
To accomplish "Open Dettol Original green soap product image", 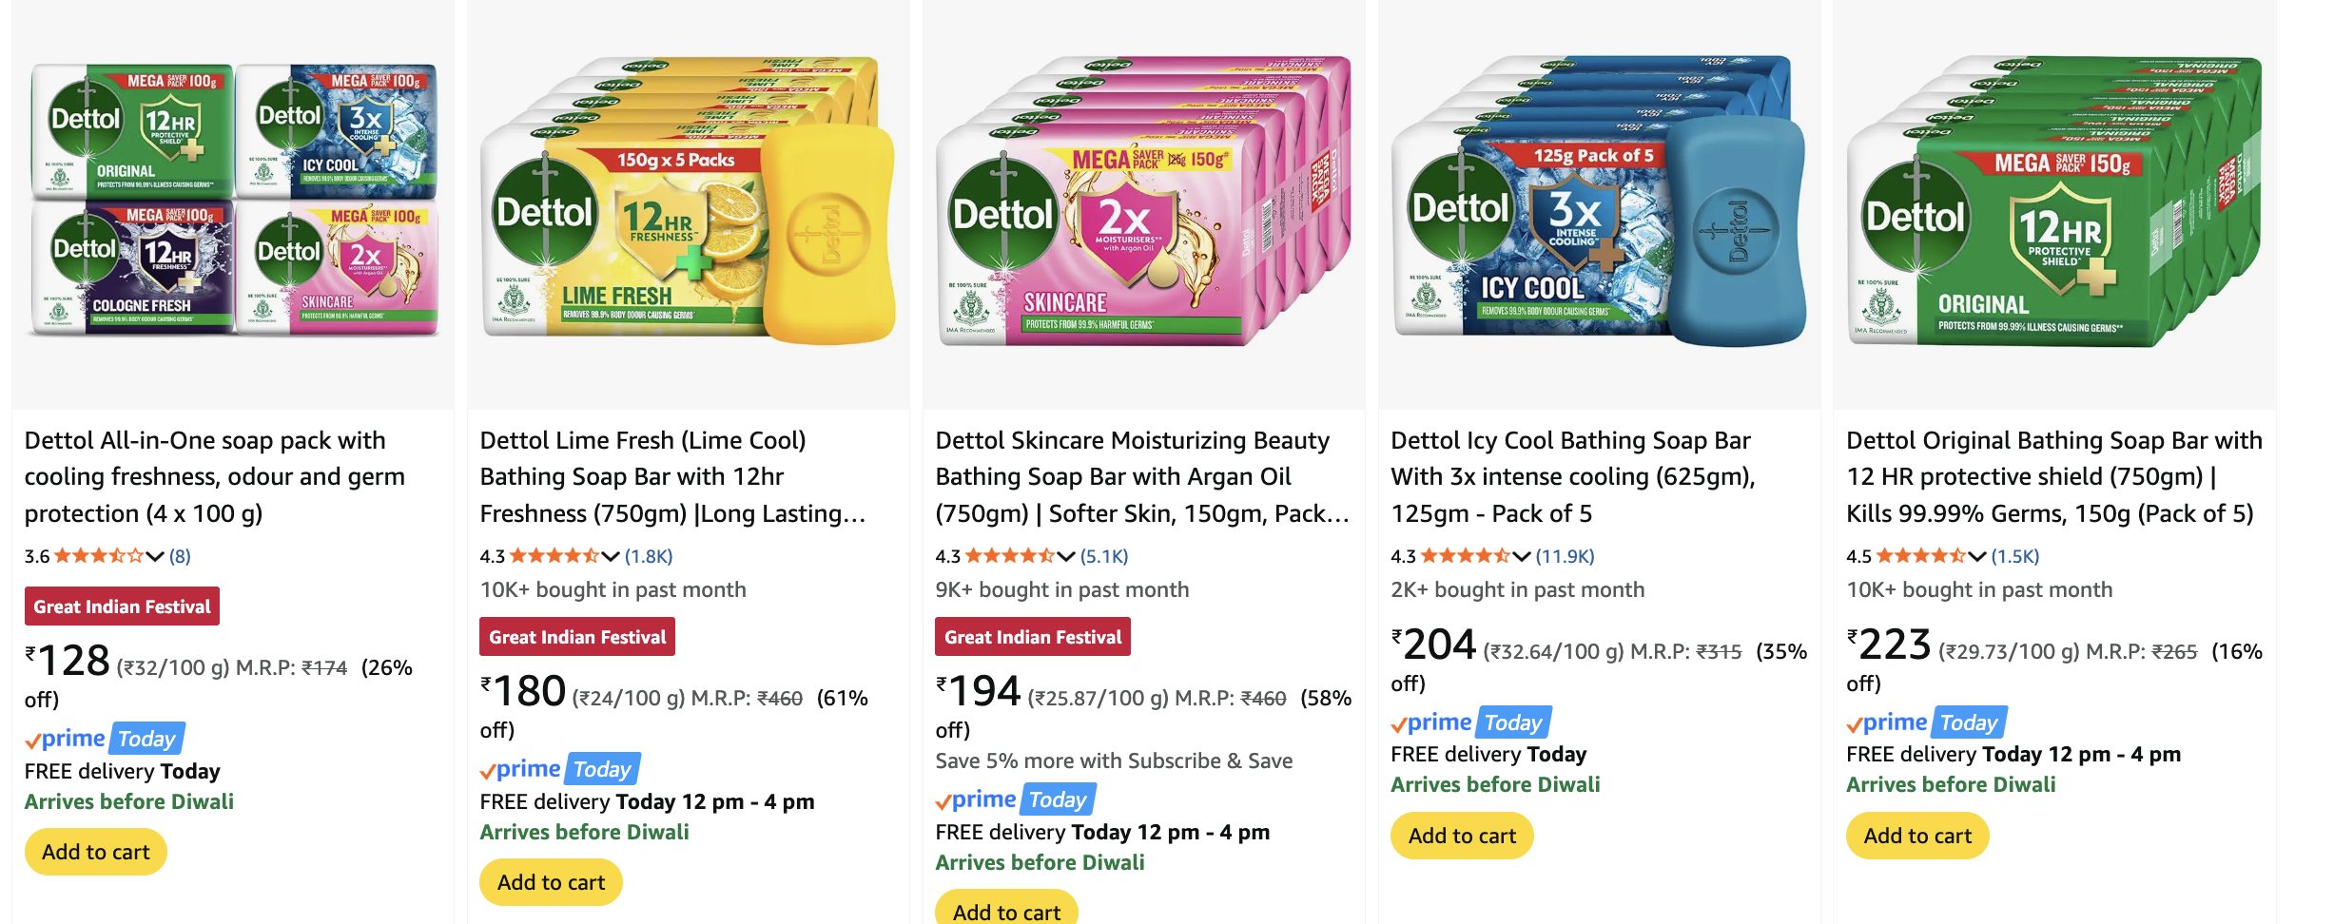I will click(x=2054, y=200).
